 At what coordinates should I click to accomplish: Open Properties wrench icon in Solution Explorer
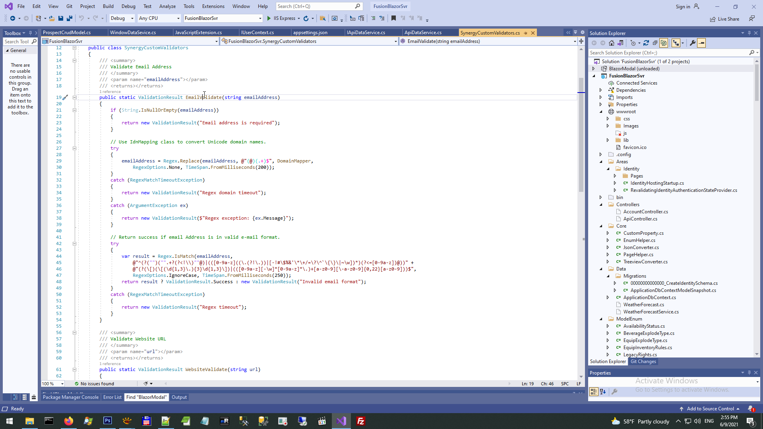(x=693, y=43)
